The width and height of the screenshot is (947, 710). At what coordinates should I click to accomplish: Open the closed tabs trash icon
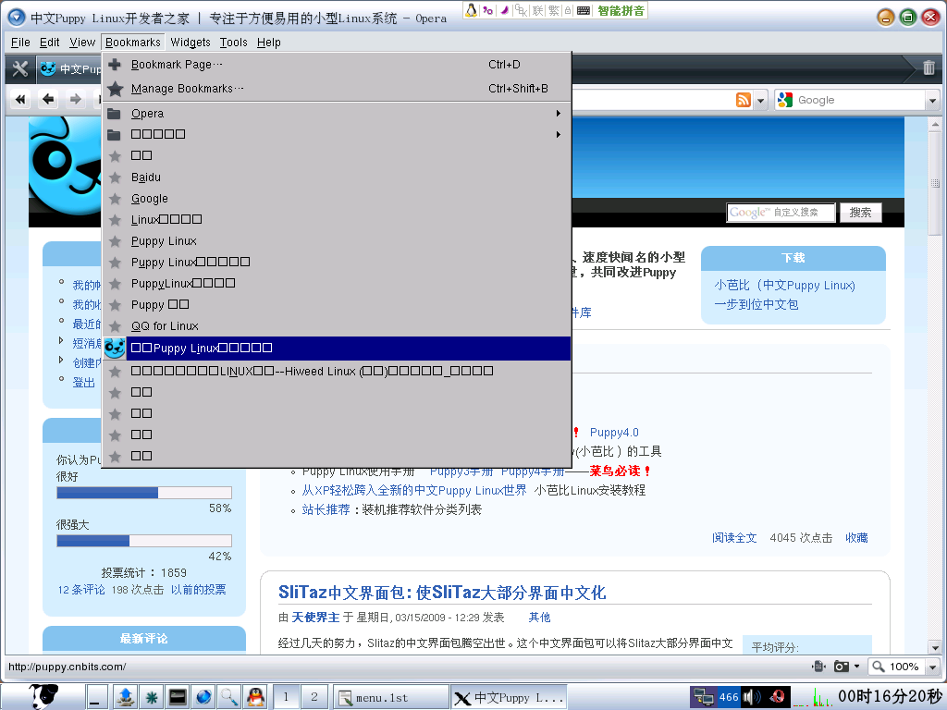coord(929,68)
